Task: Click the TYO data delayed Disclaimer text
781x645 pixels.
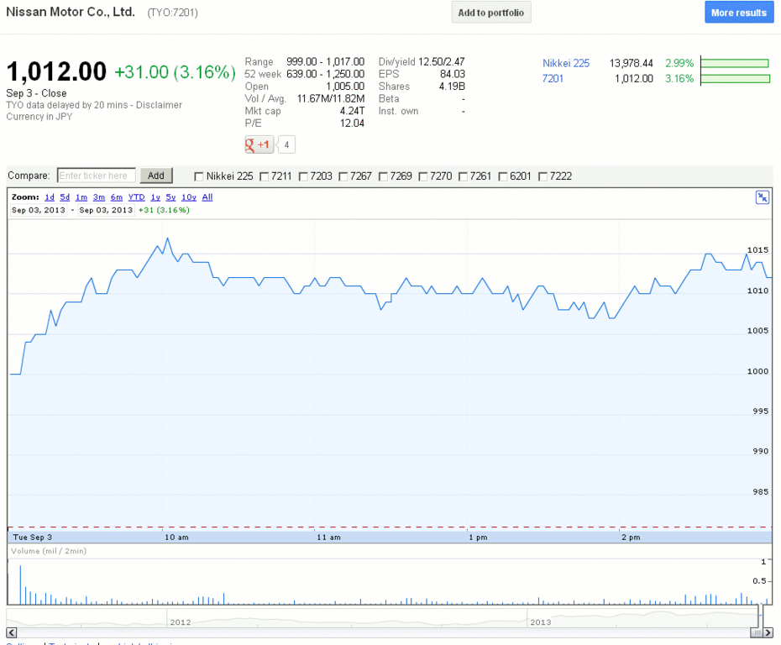Action: [94, 105]
